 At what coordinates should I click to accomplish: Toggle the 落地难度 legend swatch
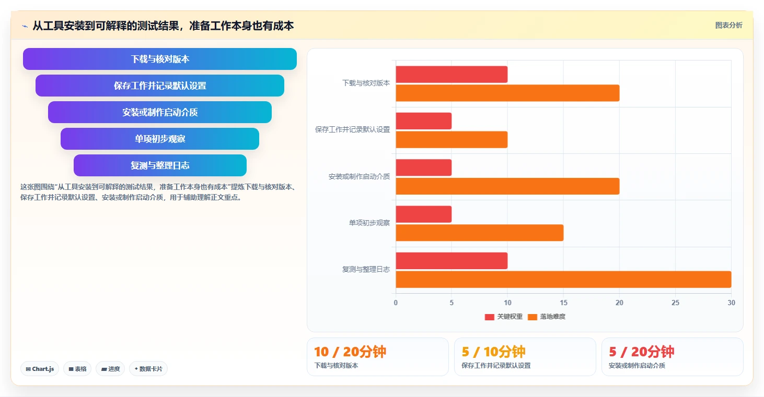point(533,317)
